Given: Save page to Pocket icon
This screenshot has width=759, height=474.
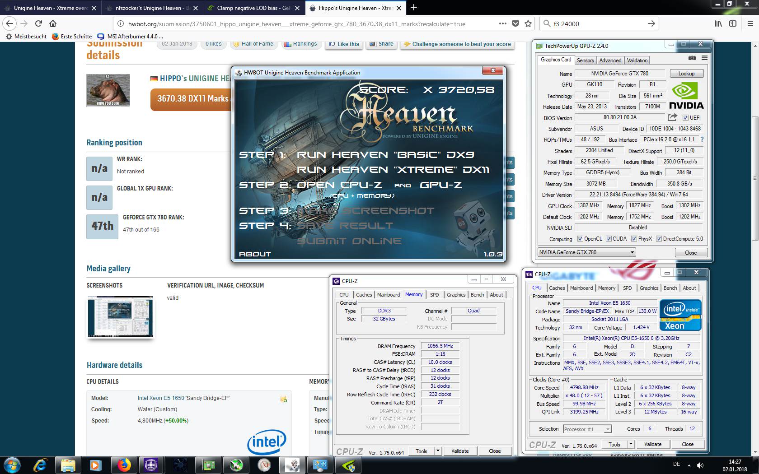Looking at the screenshot, I should coord(515,23).
